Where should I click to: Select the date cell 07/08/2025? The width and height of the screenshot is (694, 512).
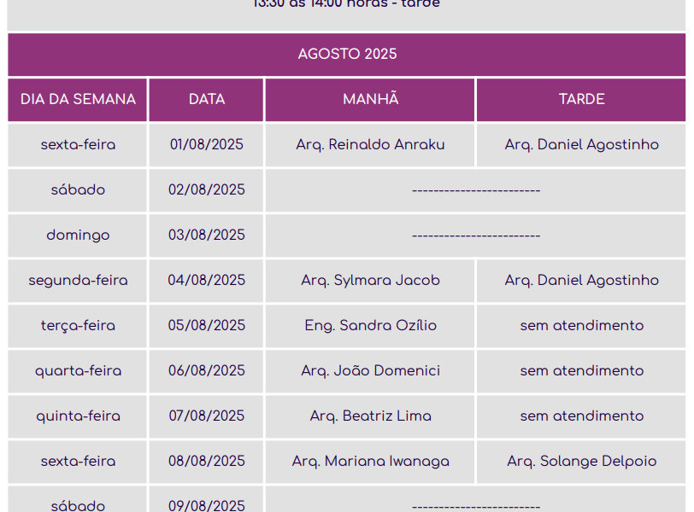(207, 416)
